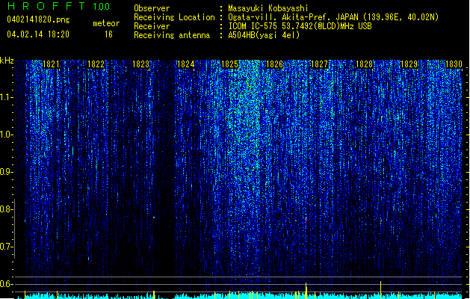The height and width of the screenshot is (299, 470).
Task: Click the 1.0 kHz axis label
Action: point(6,135)
